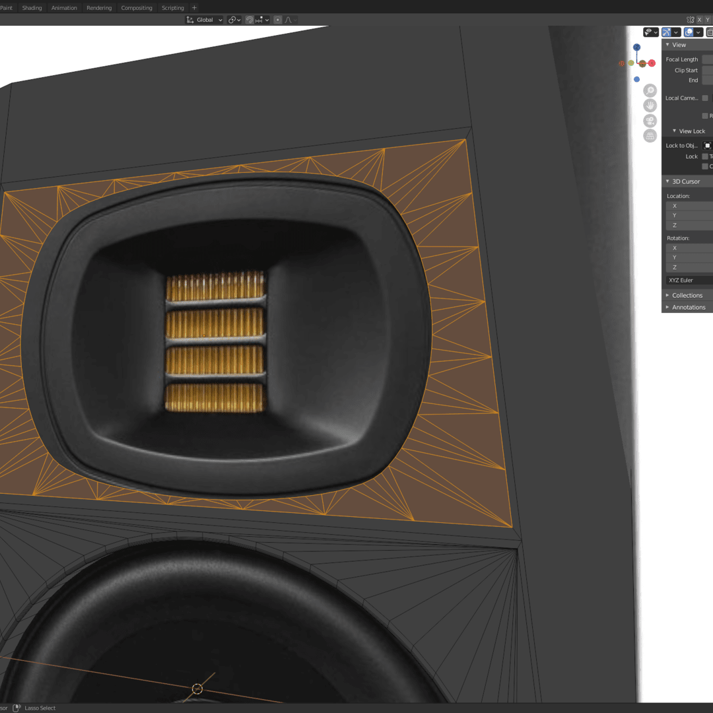Switch perspective/orthographic with grid gizmo
Viewport: 713px width, 713px height.
pyautogui.click(x=650, y=136)
